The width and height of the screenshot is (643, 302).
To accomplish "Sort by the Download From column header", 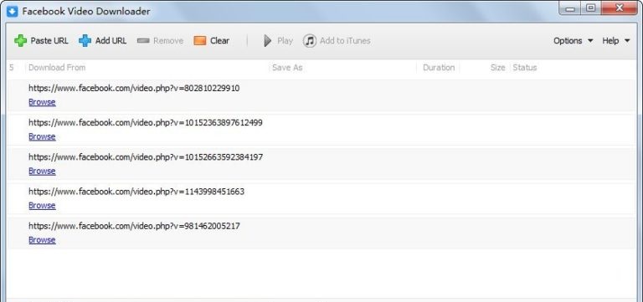I will coord(57,68).
